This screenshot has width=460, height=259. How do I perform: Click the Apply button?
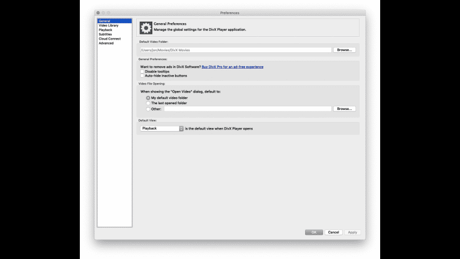[x=352, y=233]
